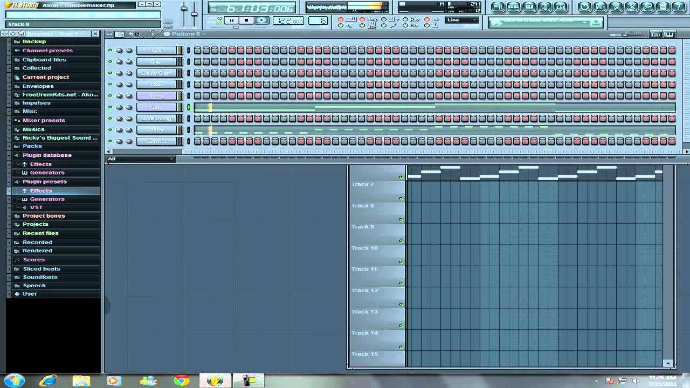Open Google Chrome from the taskbar
Screen dimensions: 690x388
click(x=182, y=380)
